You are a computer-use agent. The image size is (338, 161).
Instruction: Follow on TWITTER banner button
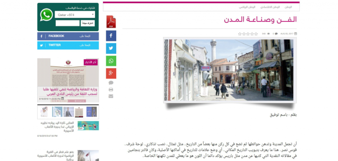(68, 45)
